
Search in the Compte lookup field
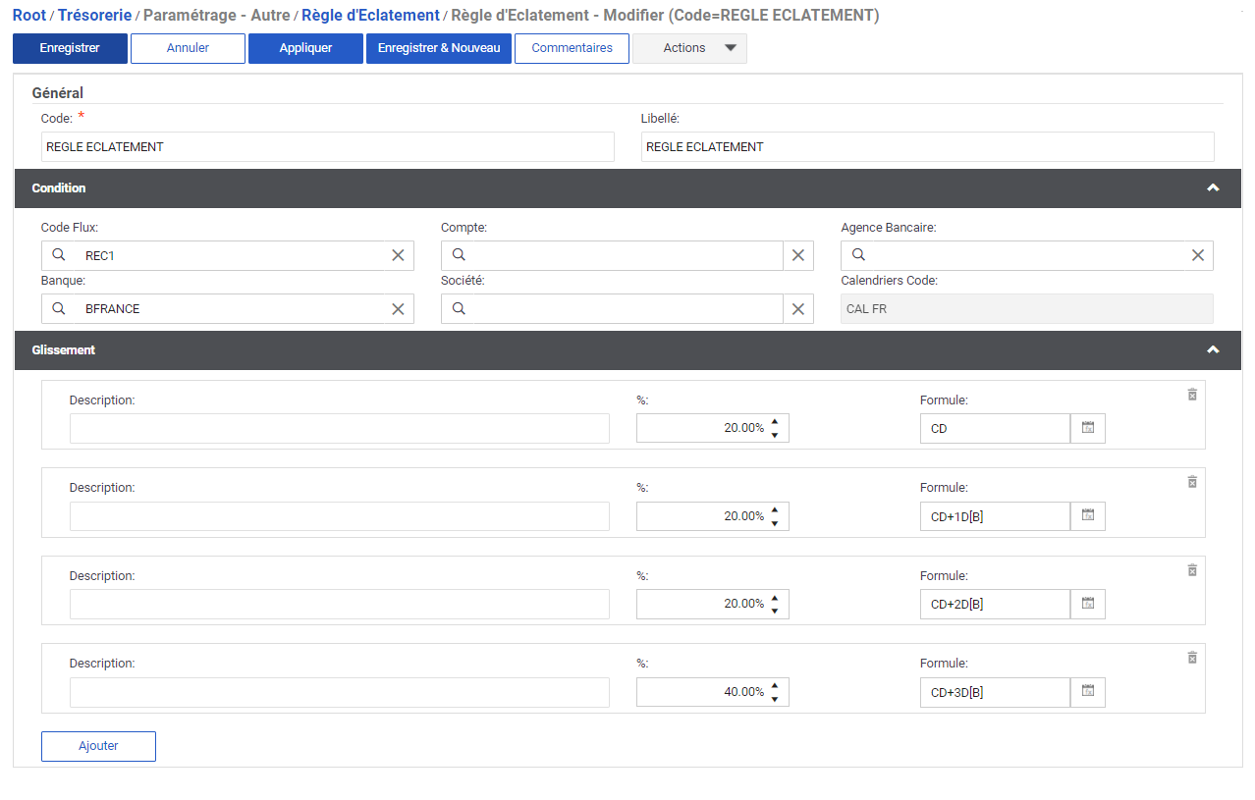pyautogui.click(x=459, y=255)
